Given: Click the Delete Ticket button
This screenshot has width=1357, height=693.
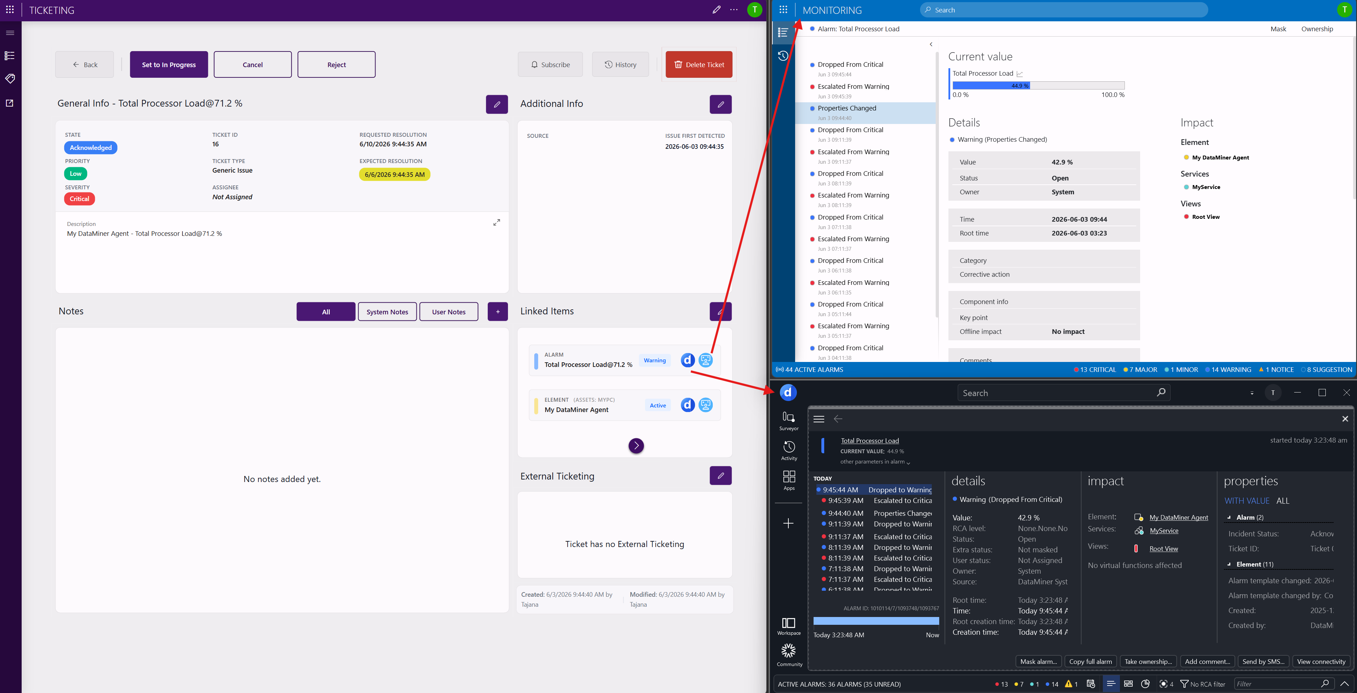Looking at the screenshot, I should click(x=699, y=64).
